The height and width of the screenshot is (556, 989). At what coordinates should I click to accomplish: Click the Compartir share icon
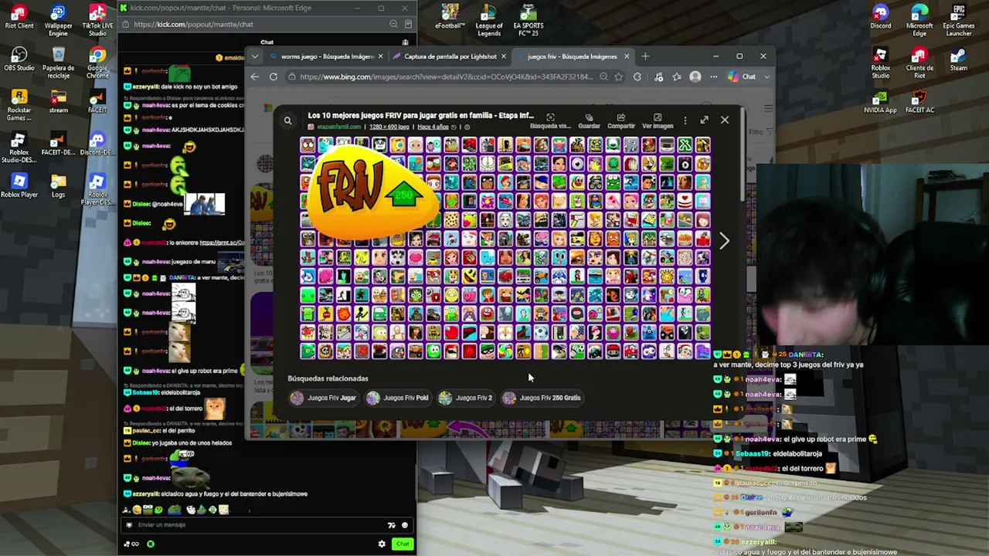621,121
